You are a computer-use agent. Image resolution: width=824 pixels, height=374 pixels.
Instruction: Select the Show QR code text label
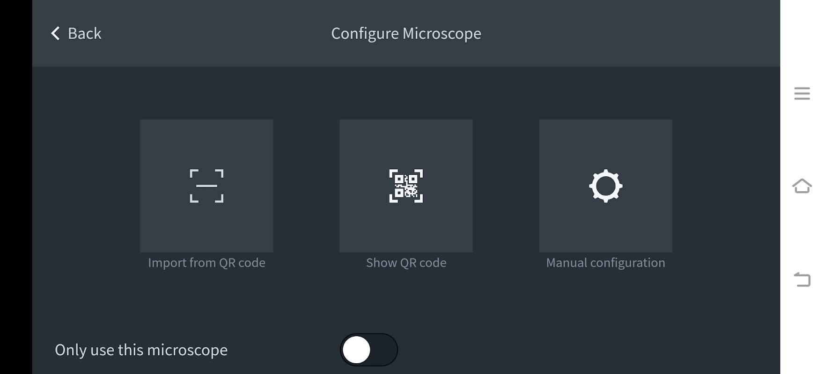(406, 263)
